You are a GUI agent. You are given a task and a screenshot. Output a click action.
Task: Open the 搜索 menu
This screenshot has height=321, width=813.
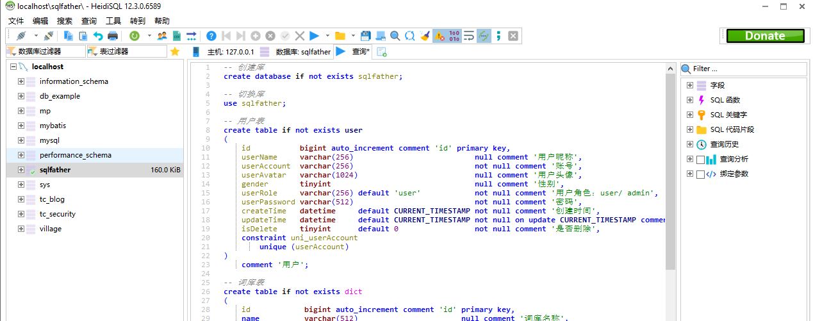tap(65, 21)
